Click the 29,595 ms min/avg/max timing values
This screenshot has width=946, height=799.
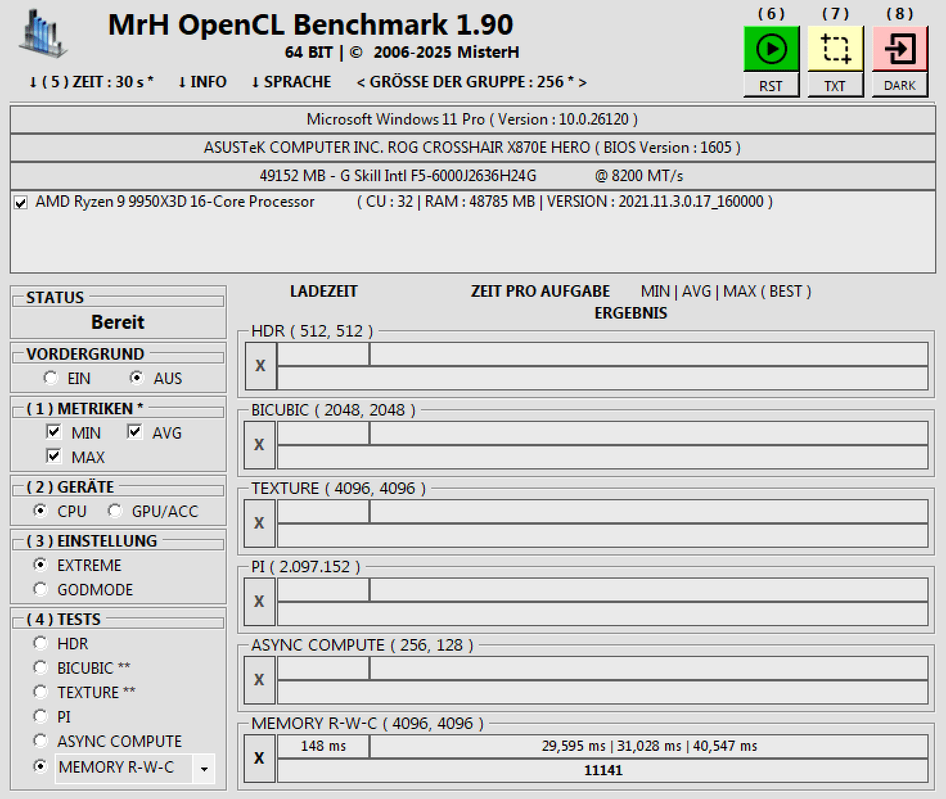click(649, 746)
